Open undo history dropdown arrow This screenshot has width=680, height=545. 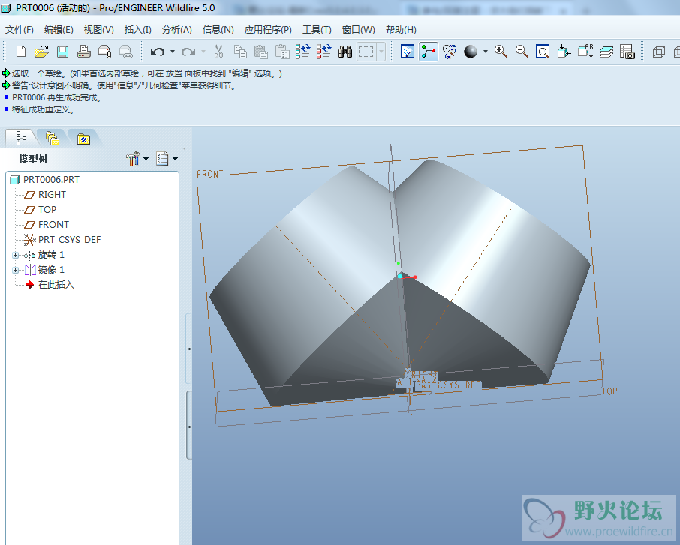(172, 52)
